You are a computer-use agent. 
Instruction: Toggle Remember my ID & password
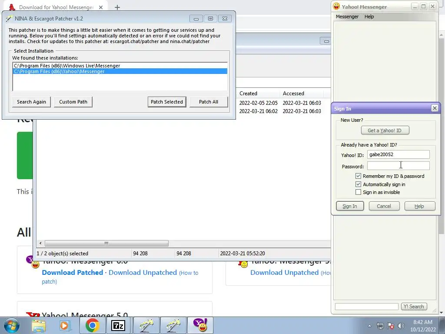358,176
